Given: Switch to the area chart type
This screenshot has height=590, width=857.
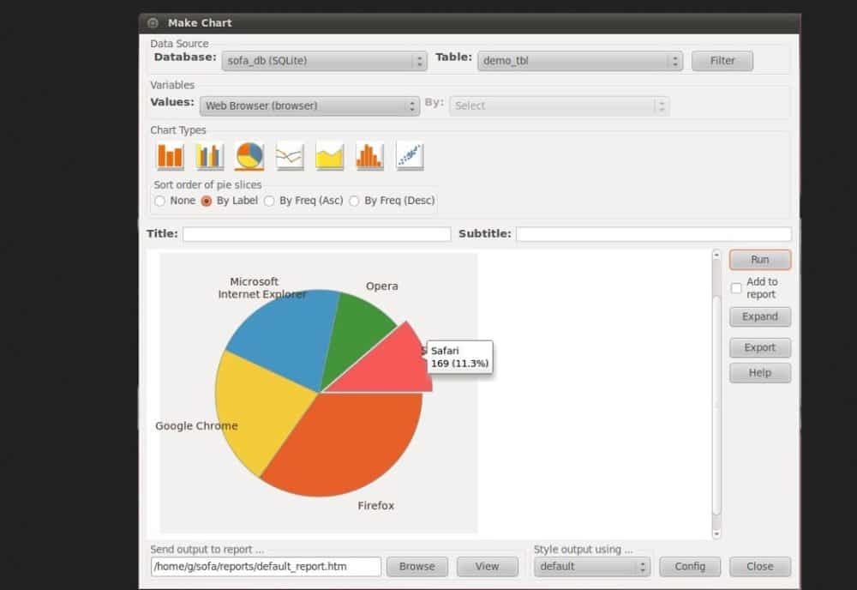Looking at the screenshot, I should tap(329, 156).
